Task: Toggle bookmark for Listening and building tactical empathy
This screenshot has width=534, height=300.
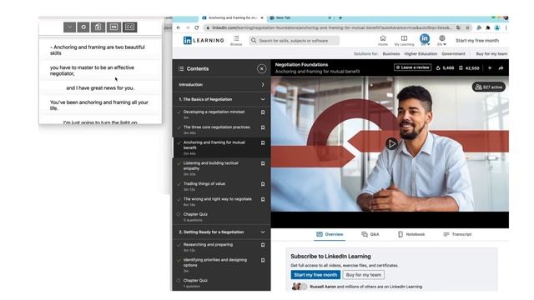Action: click(x=263, y=163)
